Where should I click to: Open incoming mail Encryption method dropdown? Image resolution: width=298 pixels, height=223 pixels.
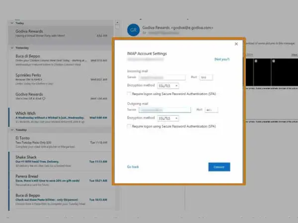168,86
